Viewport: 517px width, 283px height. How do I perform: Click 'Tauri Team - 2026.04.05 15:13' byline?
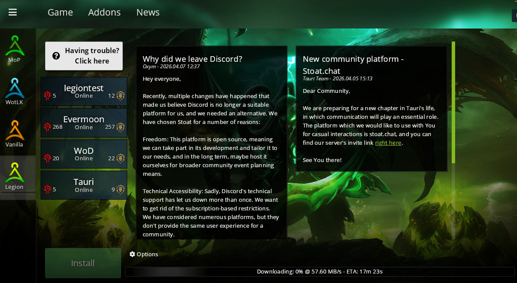[x=337, y=78]
